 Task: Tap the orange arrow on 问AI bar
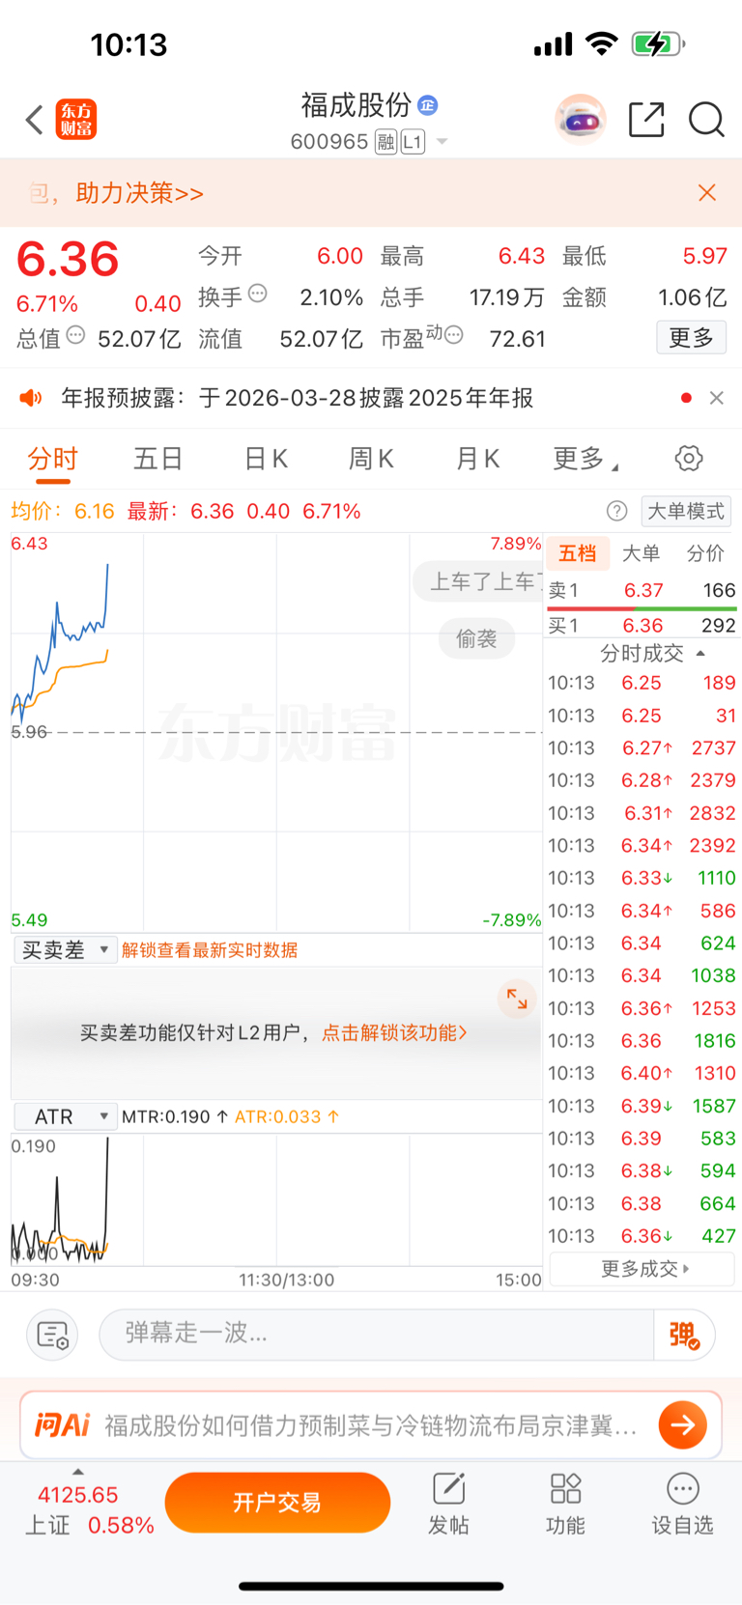(x=683, y=1424)
